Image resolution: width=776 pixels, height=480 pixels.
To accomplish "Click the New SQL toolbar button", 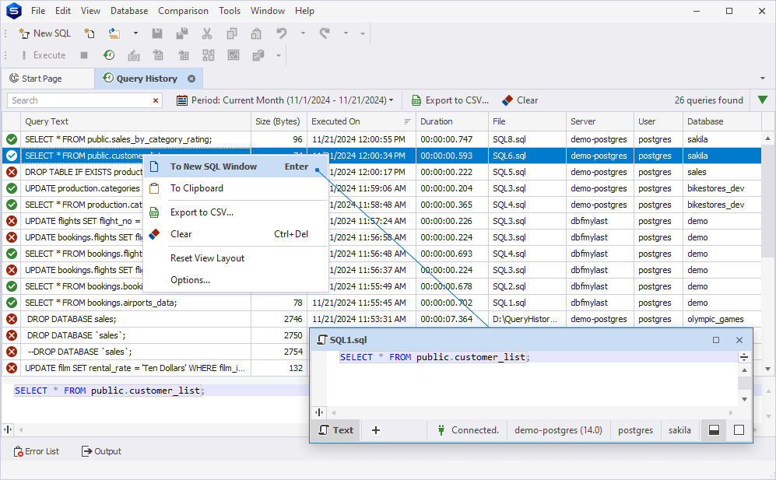I will pyautogui.click(x=45, y=33).
